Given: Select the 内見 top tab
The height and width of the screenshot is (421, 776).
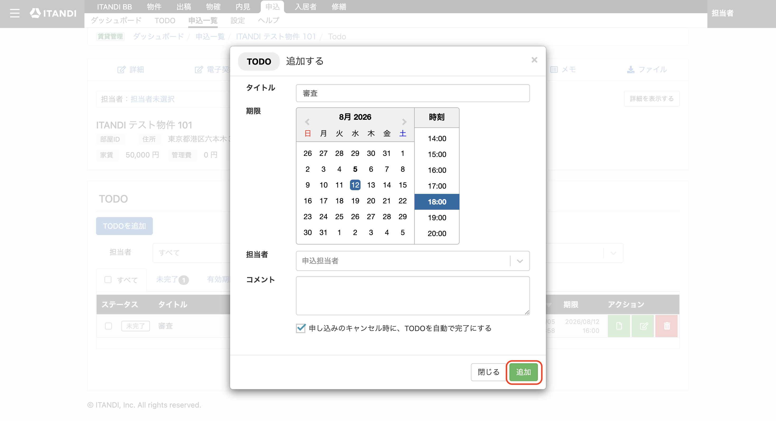Looking at the screenshot, I should [x=243, y=7].
